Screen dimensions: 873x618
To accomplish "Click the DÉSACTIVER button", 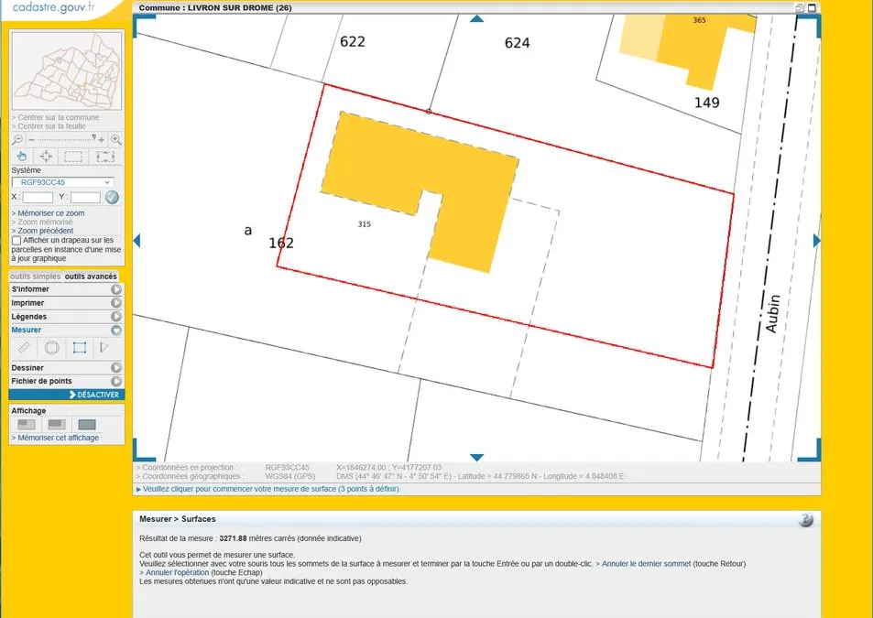I will pyautogui.click(x=66, y=395).
